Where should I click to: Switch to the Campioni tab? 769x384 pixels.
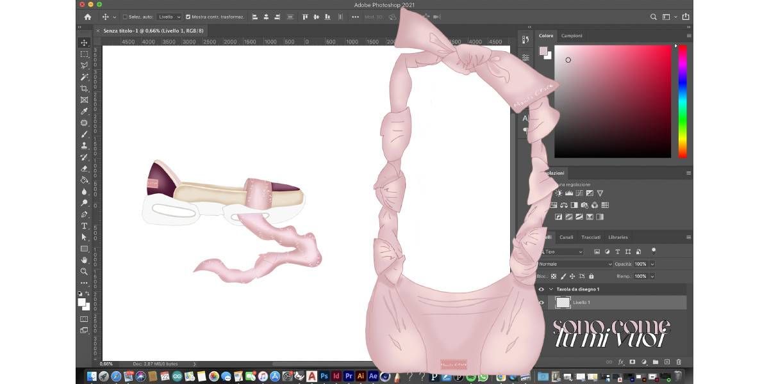click(572, 36)
